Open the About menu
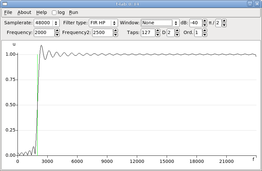Viewport: 262px width, 171px height. tap(24, 13)
